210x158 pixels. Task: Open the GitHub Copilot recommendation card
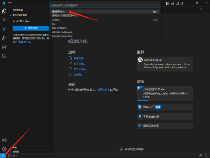(165, 64)
